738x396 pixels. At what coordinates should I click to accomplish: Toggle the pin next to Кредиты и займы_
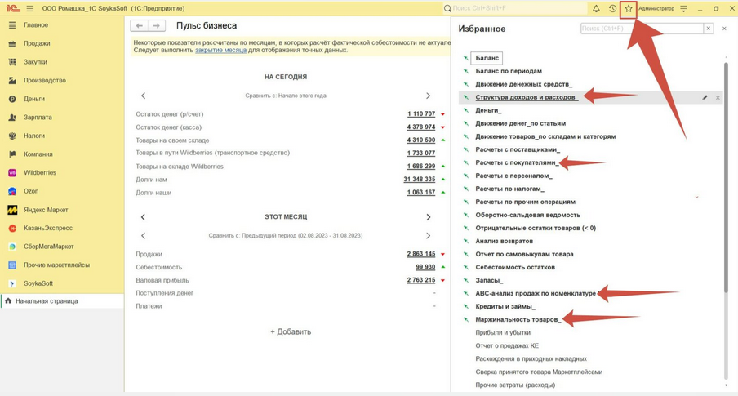tap(466, 306)
